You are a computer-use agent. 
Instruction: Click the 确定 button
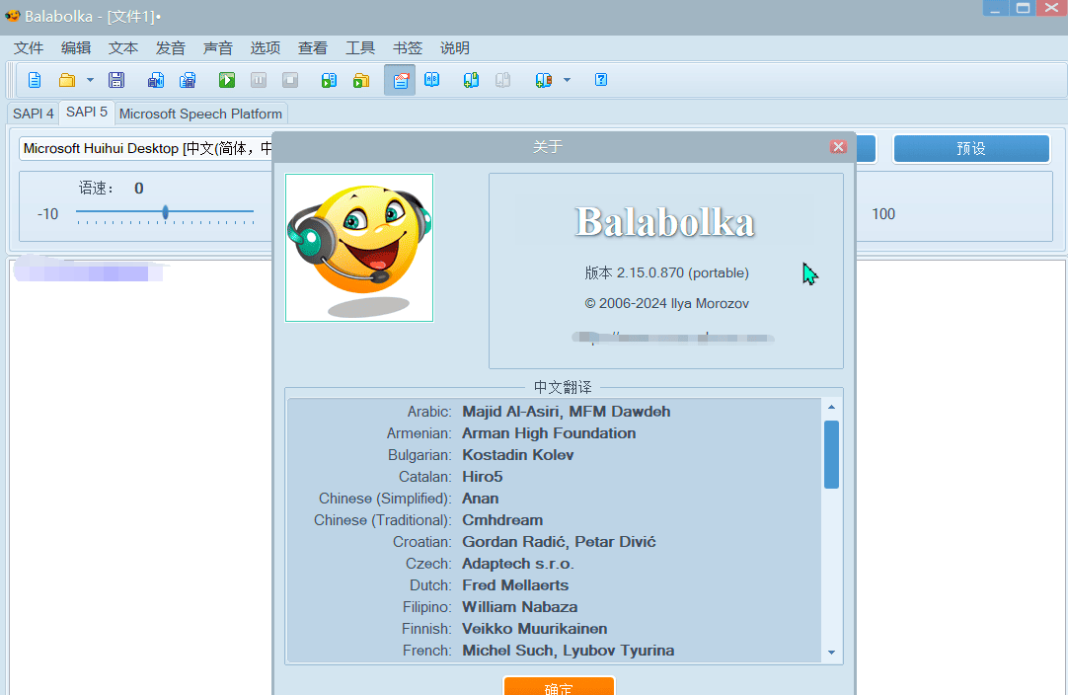(560, 686)
